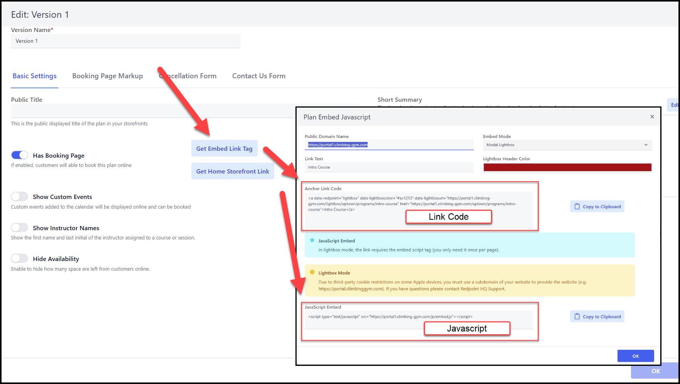Click the star icon in JavaScript Embed notice
This screenshot has height=384, width=680.
[312, 240]
